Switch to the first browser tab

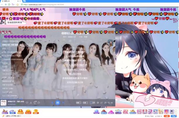click(x=11, y=1)
